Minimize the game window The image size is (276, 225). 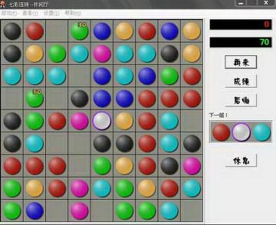(x=241, y=3)
